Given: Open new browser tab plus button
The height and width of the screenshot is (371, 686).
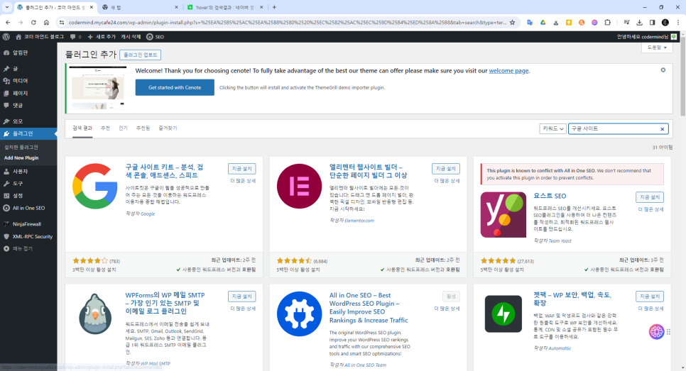Looking at the screenshot, I should coord(274,7).
